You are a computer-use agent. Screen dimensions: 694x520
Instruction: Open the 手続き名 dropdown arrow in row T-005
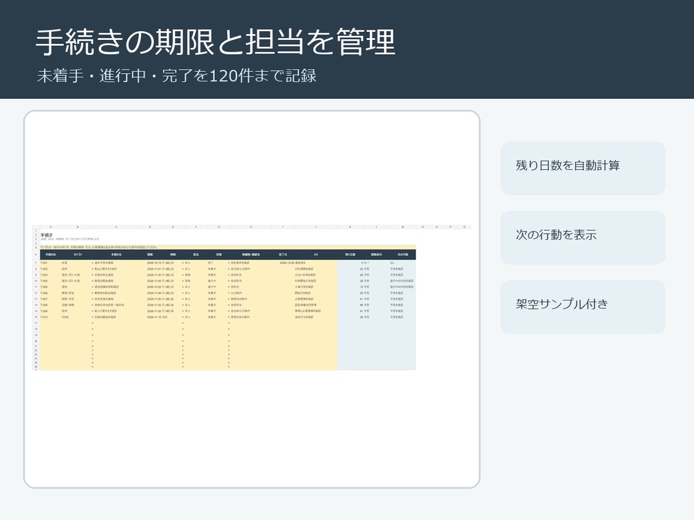[x=92, y=287]
